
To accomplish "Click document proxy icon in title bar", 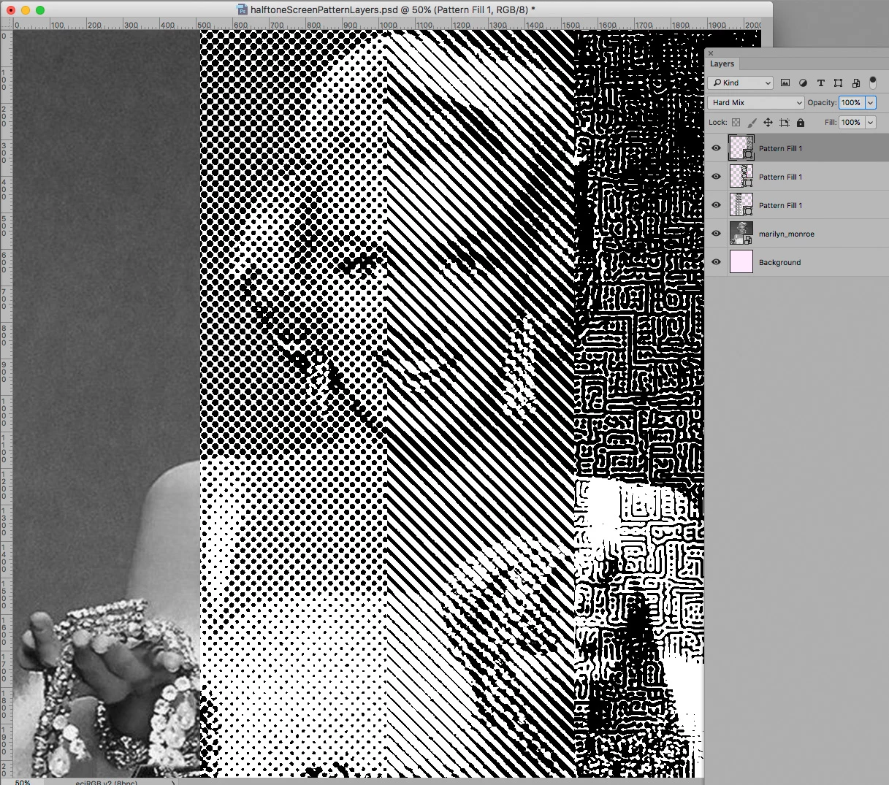I will 243,9.
